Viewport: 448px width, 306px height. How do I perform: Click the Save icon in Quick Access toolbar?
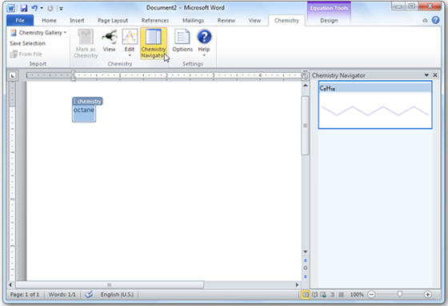(x=24, y=8)
